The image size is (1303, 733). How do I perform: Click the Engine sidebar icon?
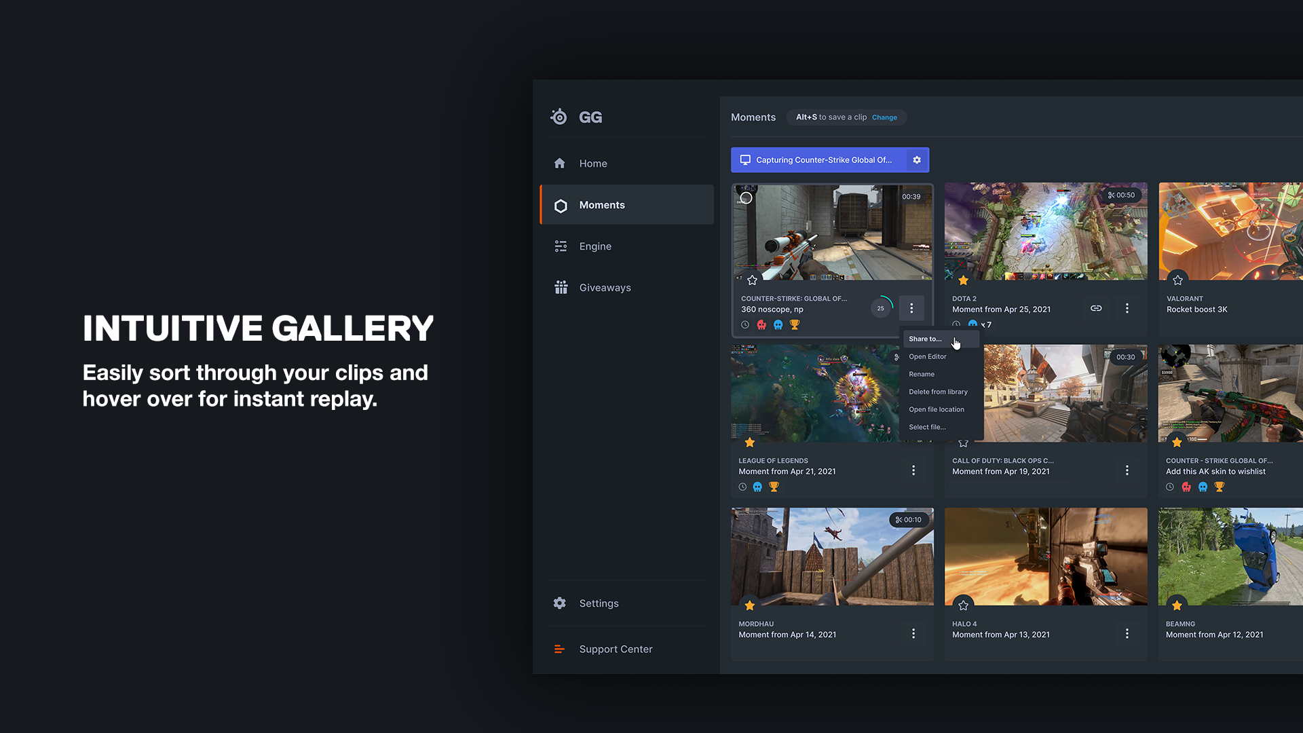coord(561,246)
